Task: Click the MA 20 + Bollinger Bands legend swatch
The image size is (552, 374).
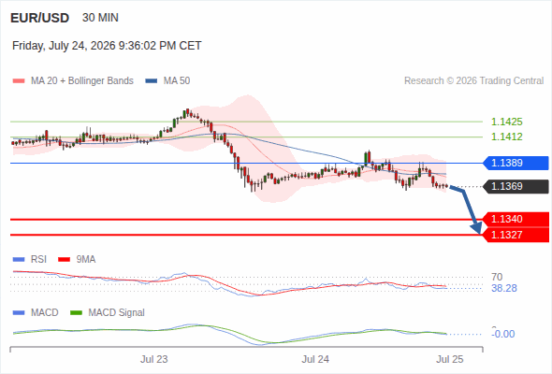Action: point(19,81)
